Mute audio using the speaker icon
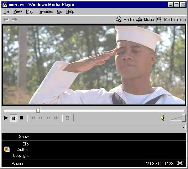This screenshot has height=169, width=188. 163,118
